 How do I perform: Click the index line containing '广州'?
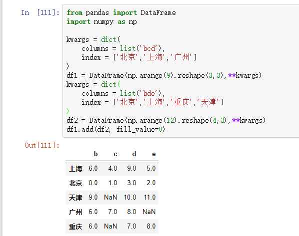tap(139, 57)
